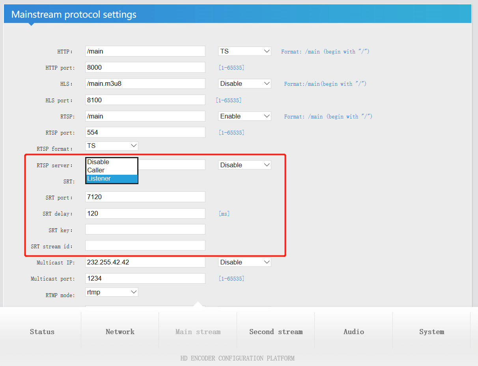Click the SRT port field showing 7120
The height and width of the screenshot is (366, 478).
[x=145, y=196]
